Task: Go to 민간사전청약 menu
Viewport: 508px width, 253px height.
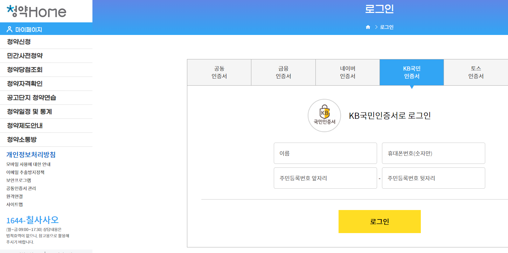Action: coord(46,56)
